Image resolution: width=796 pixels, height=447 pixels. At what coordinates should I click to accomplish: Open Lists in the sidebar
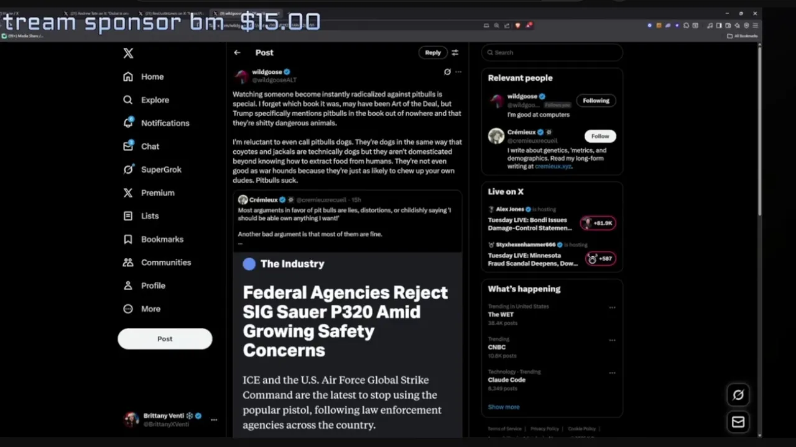tap(141, 216)
